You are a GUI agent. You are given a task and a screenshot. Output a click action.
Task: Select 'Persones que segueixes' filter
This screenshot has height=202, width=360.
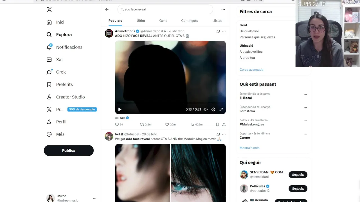[x=257, y=37]
